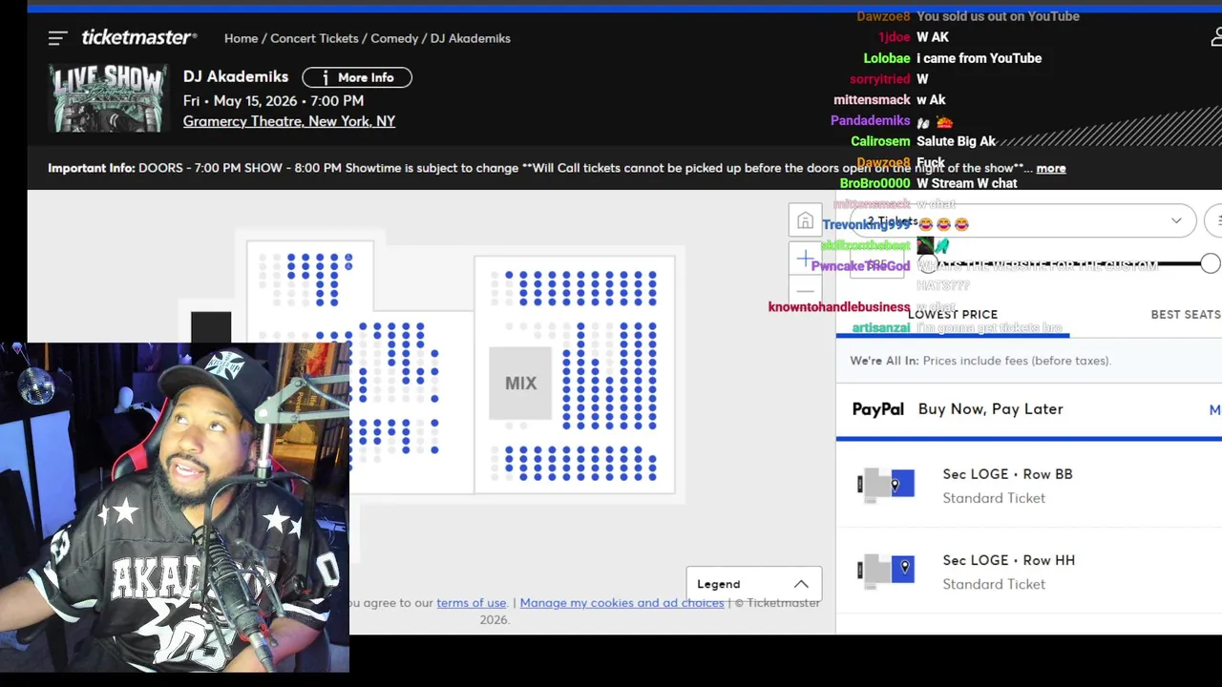1222x687 pixels.
Task: Click the price slider left handle
Action: [x=929, y=264]
